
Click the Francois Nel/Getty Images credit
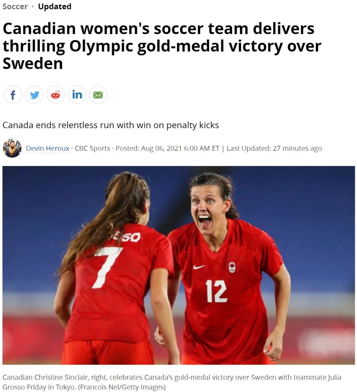point(122,387)
